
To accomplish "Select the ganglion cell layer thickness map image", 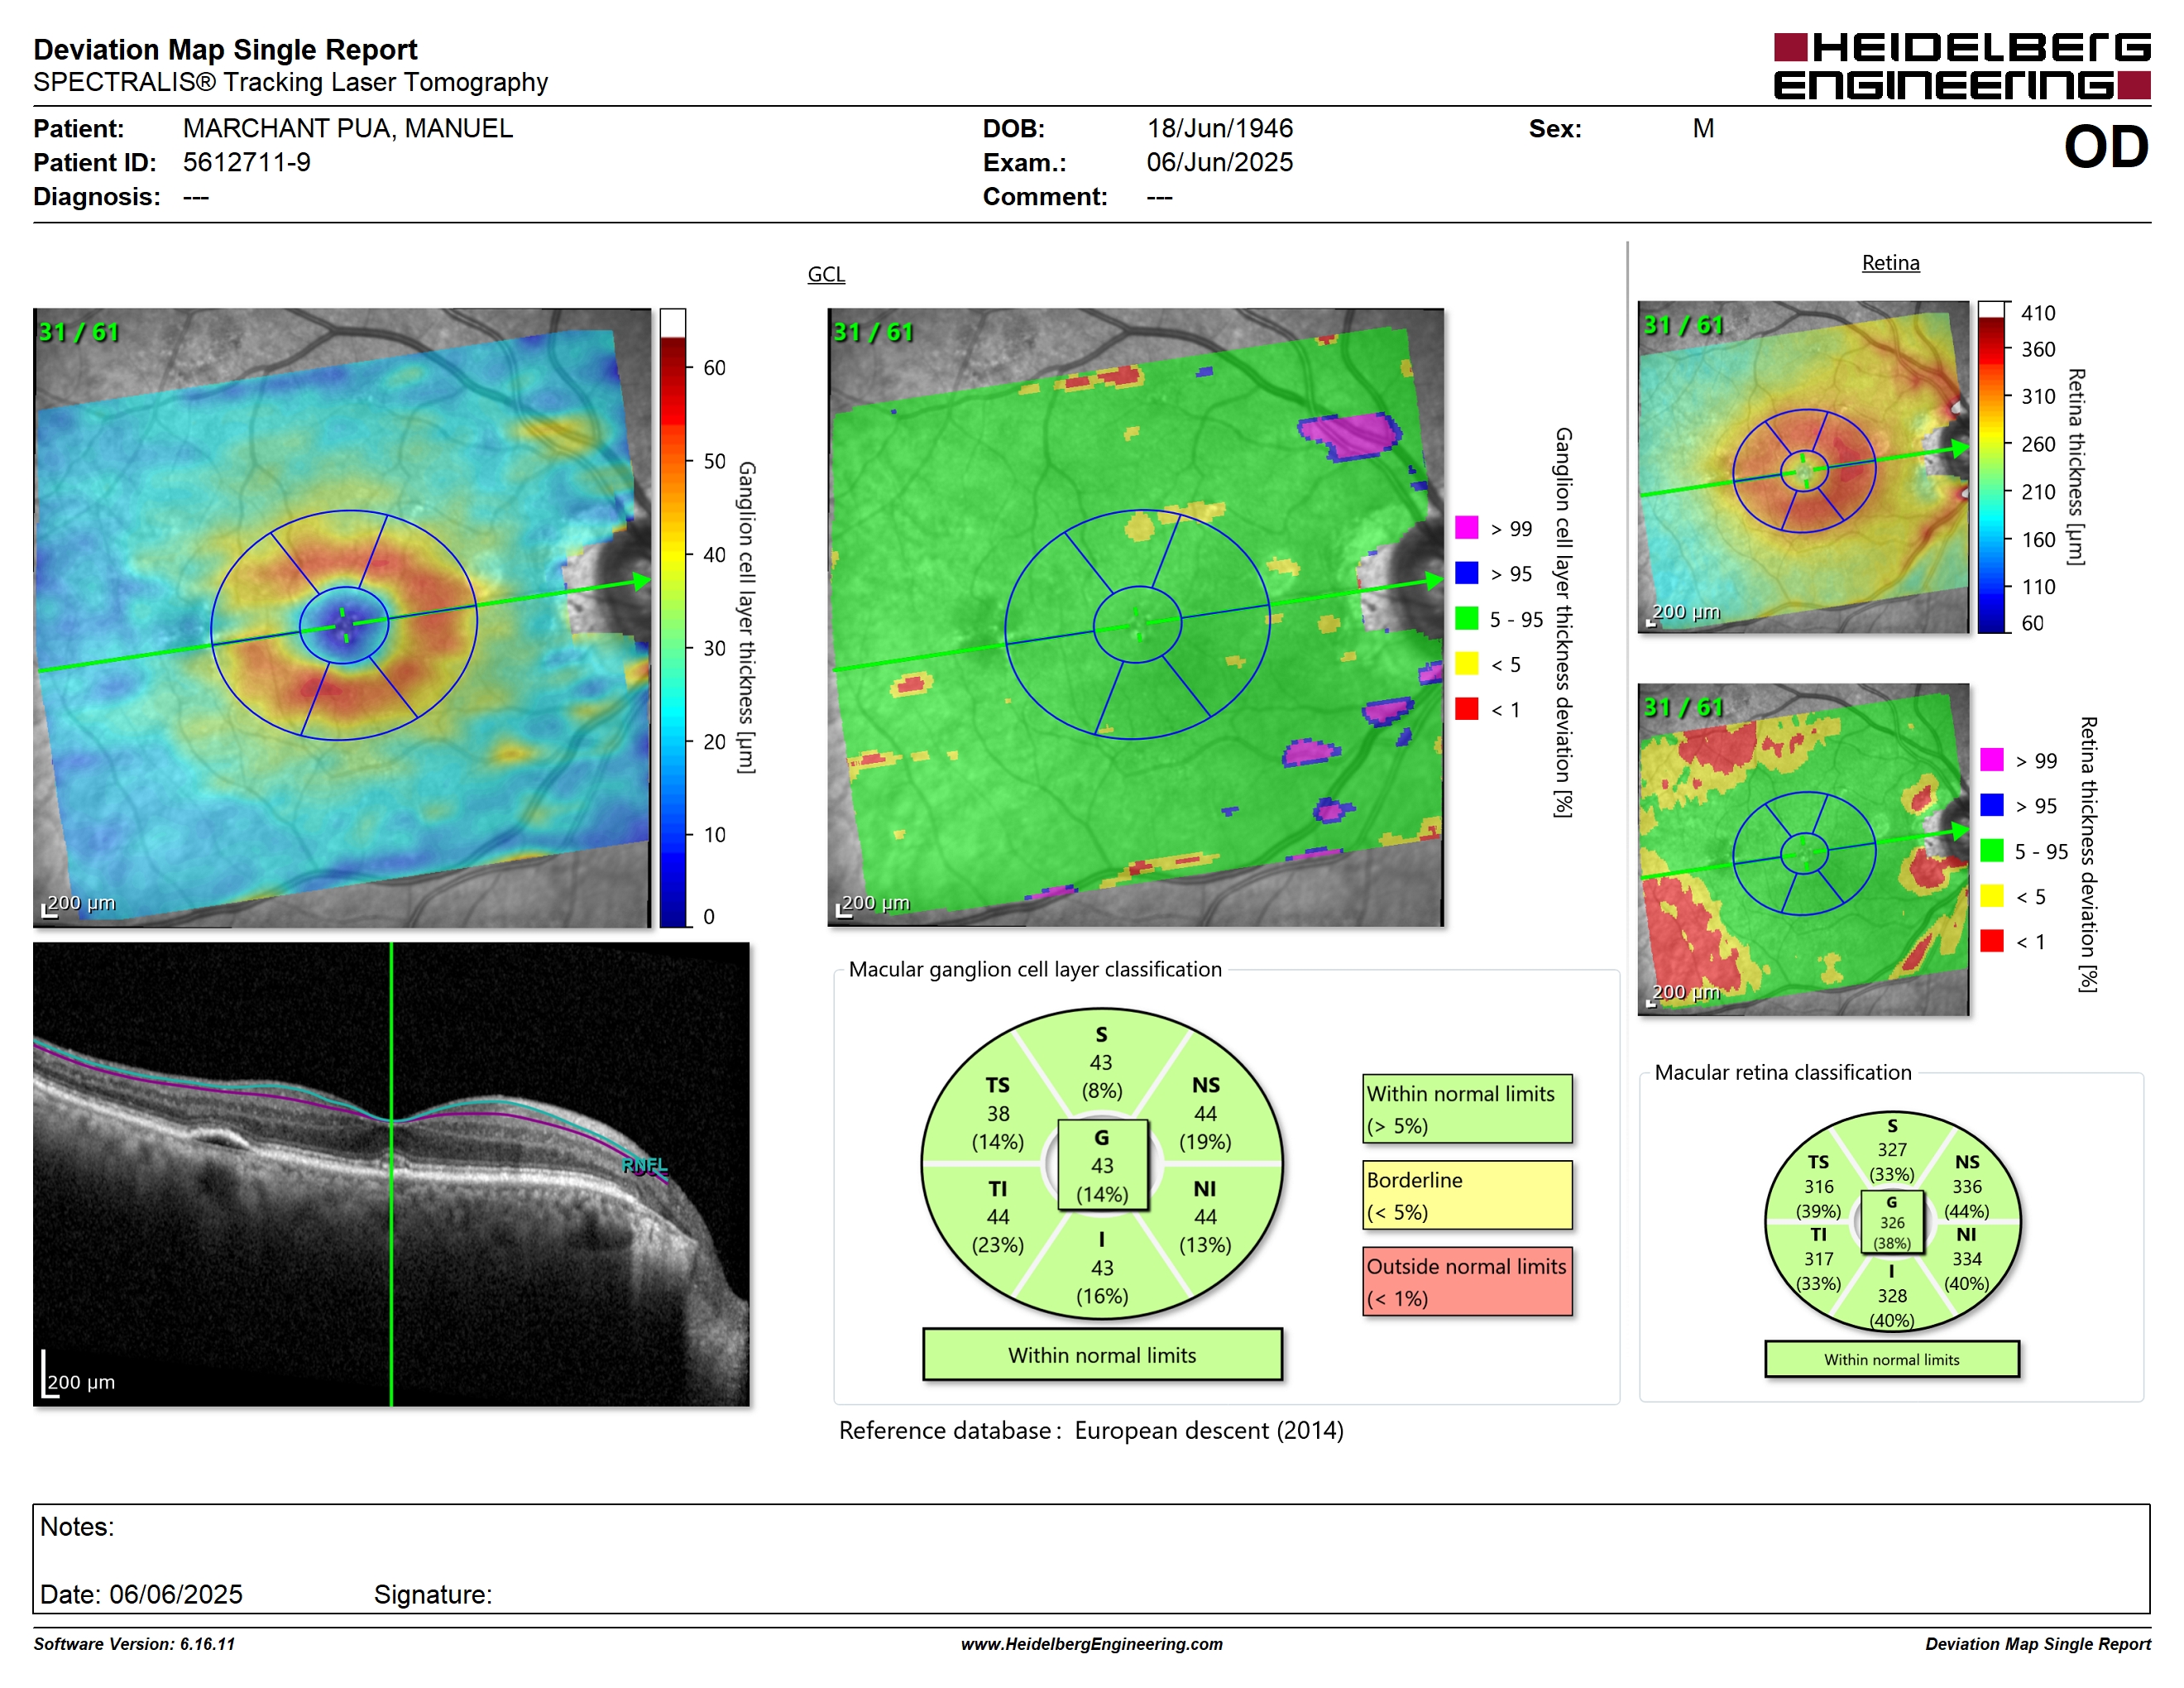I will pos(342,618).
